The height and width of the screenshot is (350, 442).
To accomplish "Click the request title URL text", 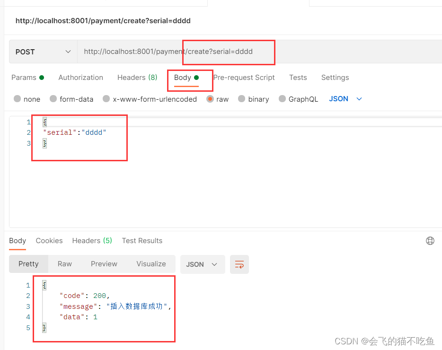I will tap(103, 21).
